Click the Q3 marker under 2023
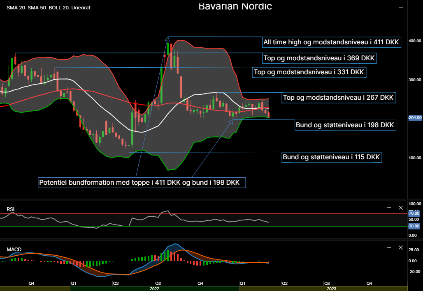The width and height of the screenshot is (423, 291). click(327, 284)
